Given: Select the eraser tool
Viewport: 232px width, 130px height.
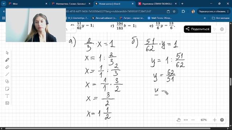Looking at the screenshot, I should click(7, 67).
